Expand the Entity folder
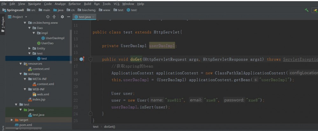This screenshot has width=318, height=131. tap(30, 48)
